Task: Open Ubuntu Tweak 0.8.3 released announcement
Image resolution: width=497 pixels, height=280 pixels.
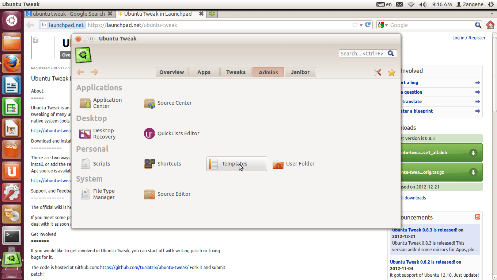Action: coord(425,230)
